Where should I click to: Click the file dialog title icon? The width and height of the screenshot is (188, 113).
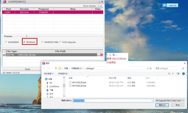point(44,63)
